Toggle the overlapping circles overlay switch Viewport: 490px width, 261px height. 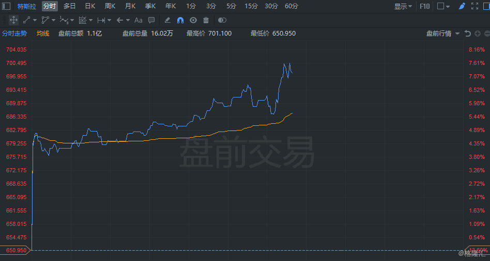click(x=222, y=20)
